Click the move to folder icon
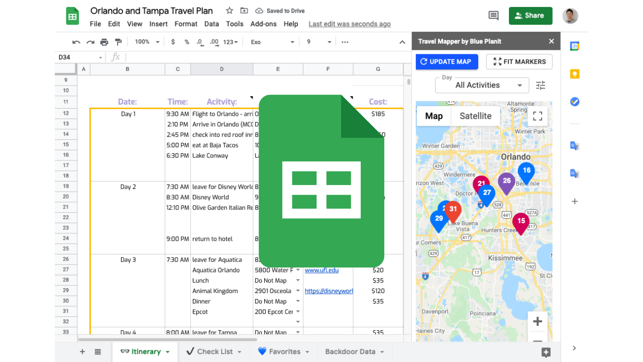Screen dimensions: 643x362 pos(244,11)
